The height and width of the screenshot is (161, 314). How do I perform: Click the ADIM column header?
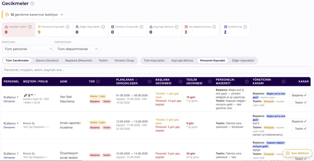[64, 81]
